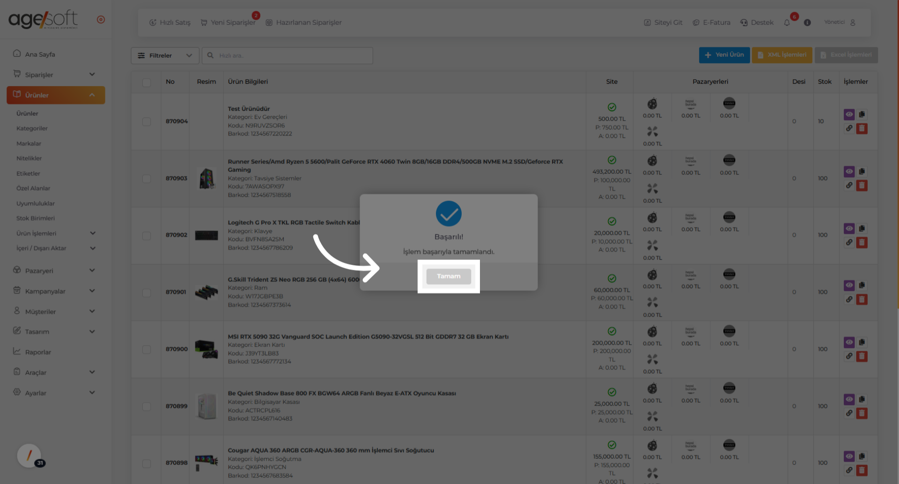Expand Ayarlar sidebar menu
The image size is (899, 484).
coord(55,393)
